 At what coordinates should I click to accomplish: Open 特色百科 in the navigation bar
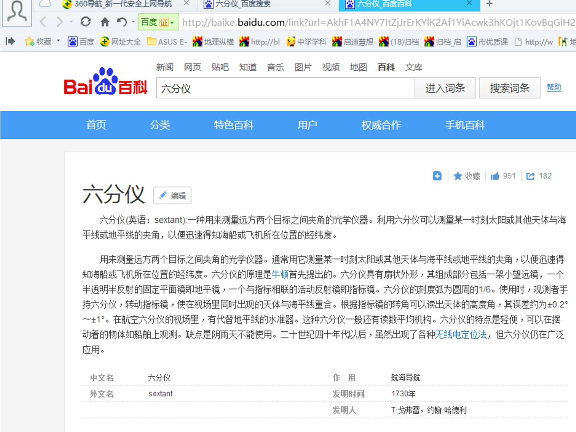coord(234,125)
